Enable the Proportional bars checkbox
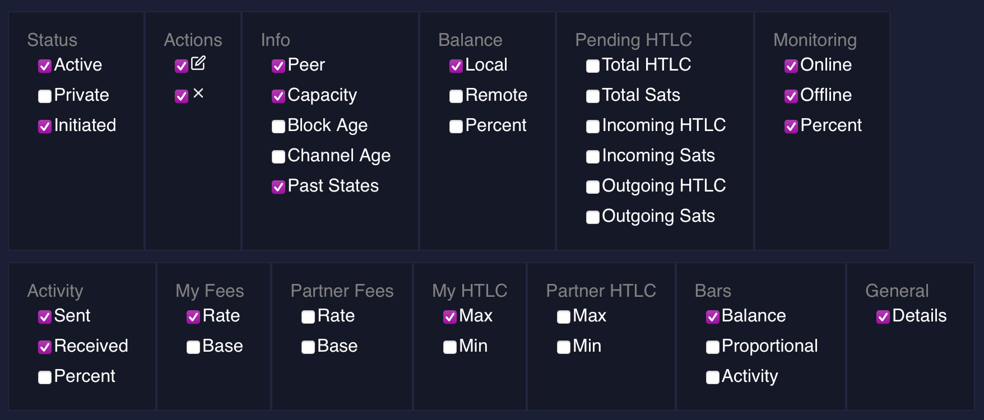This screenshot has width=984, height=420. coord(713,347)
